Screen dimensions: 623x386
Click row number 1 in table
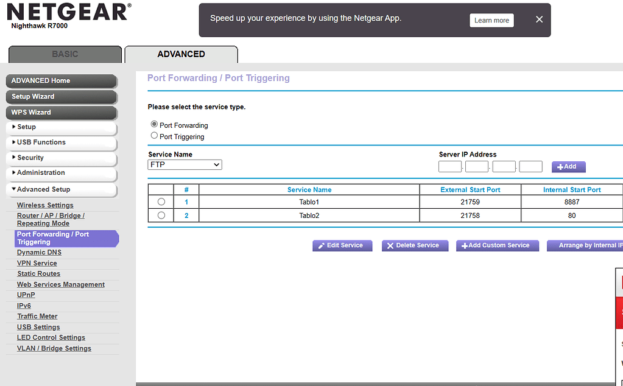[186, 202]
